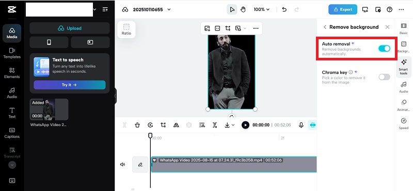The width and height of the screenshot is (413, 191).
Task: Show Chroma key info tooltip icon
Action: point(351,72)
